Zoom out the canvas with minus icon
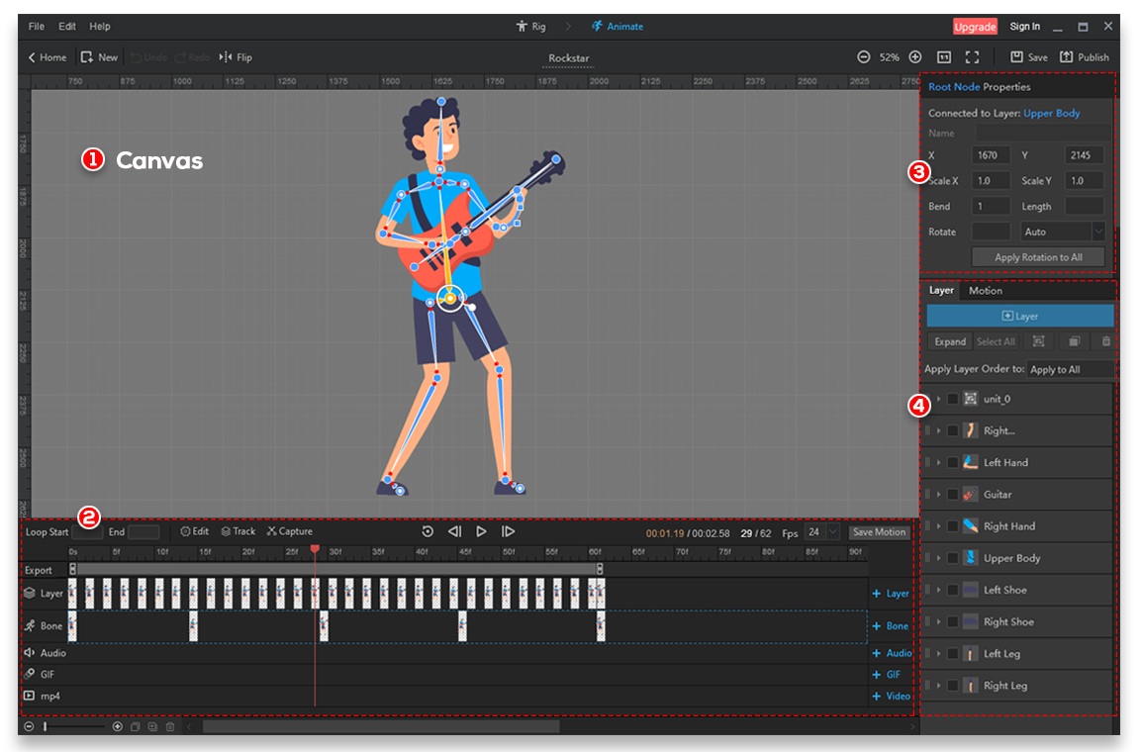1143x752 pixels. pos(864,57)
